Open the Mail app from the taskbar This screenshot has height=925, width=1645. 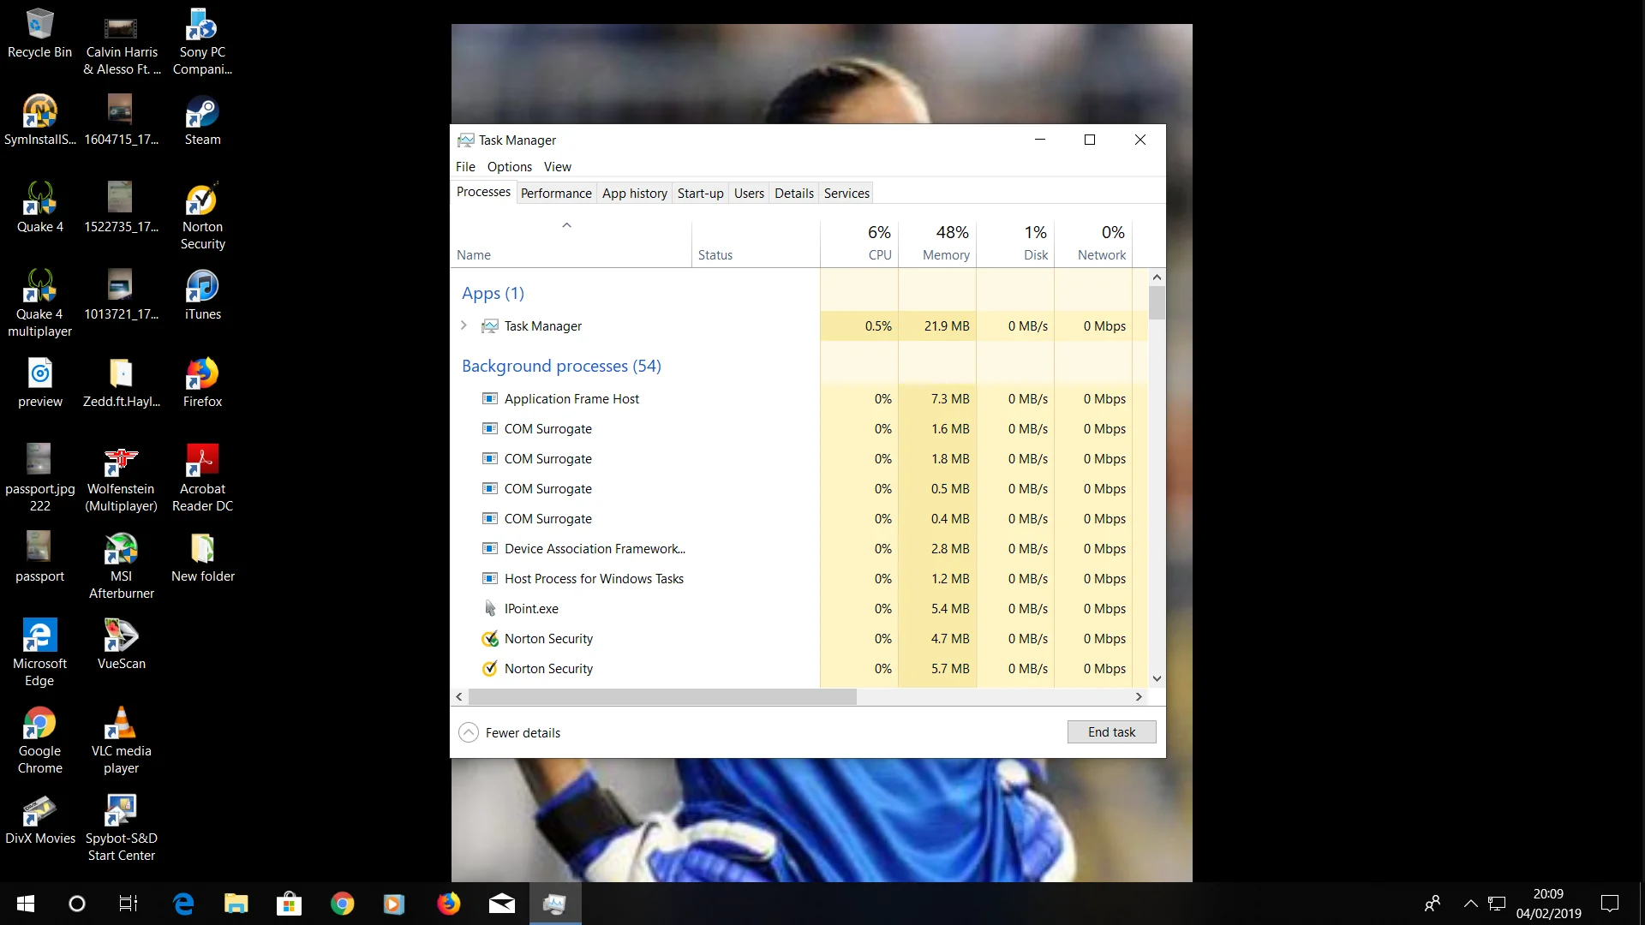tap(502, 904)
